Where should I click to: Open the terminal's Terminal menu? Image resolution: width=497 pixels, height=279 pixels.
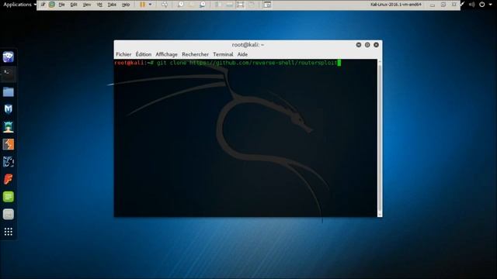[x=223, y=54]
